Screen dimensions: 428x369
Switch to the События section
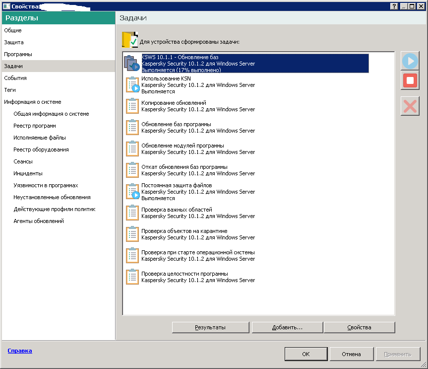click(x=15, y=78)
